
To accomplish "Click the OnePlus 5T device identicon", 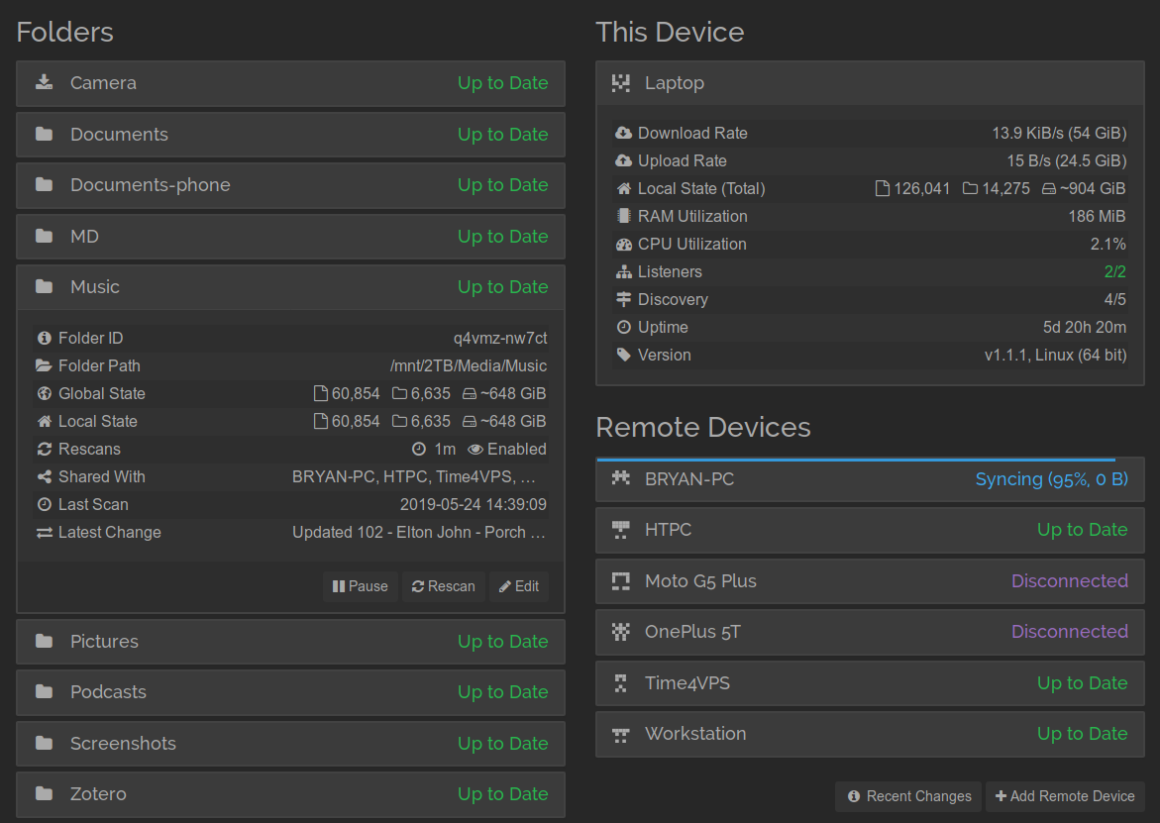I will click(621, 632).
